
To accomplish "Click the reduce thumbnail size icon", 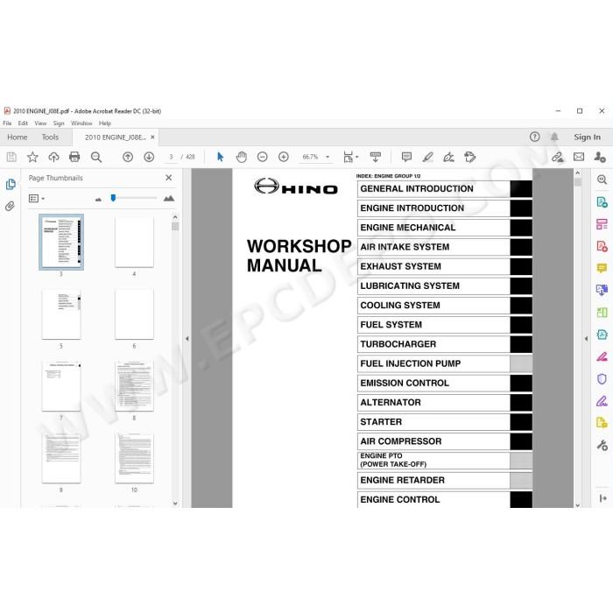I will tap(98, 200).
